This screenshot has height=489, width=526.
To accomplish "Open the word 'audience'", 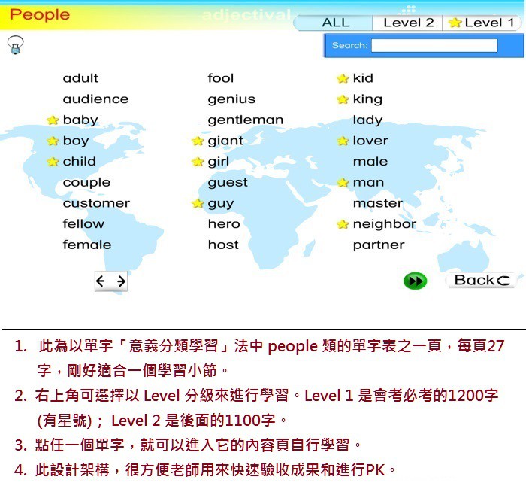I will (95, 99).
